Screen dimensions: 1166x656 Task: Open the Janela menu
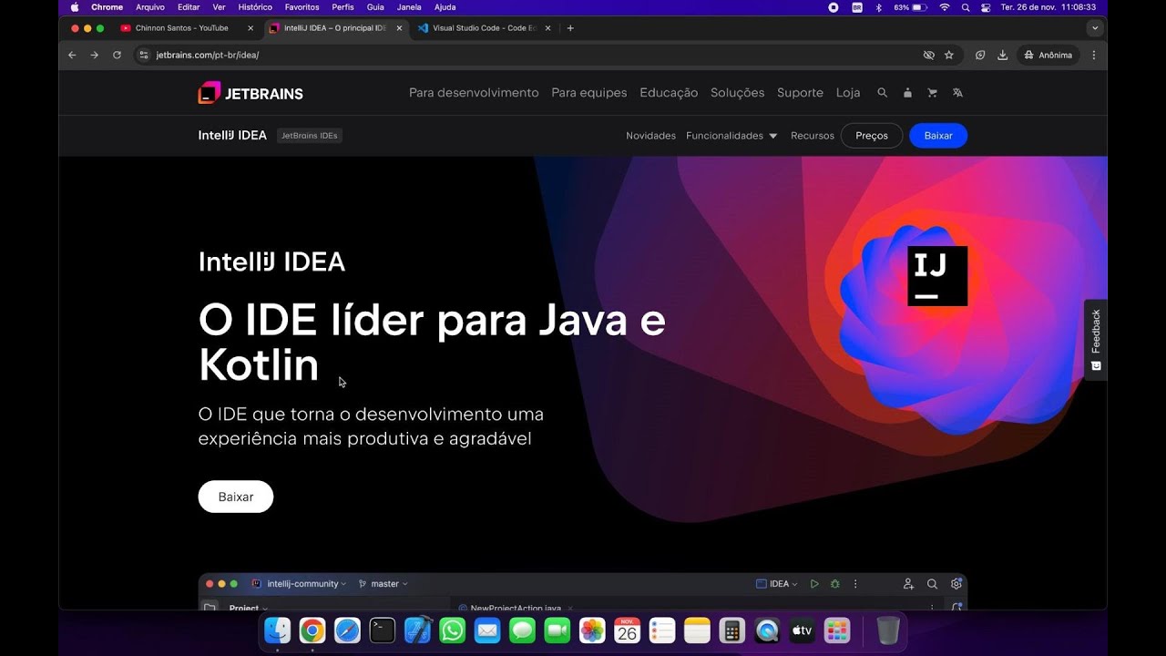[x=409, y=7]
